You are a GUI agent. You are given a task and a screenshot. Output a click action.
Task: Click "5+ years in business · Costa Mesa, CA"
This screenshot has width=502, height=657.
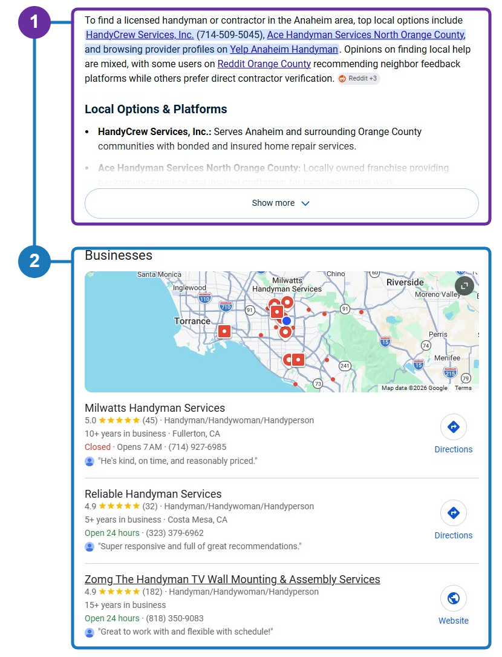[156, 520]
